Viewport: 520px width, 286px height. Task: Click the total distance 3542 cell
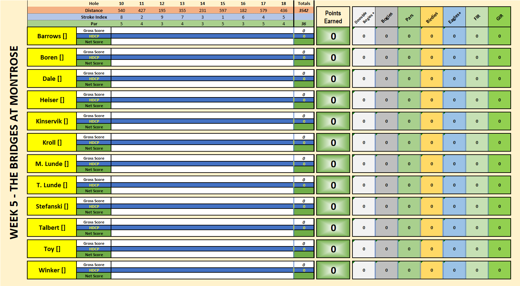304,10
